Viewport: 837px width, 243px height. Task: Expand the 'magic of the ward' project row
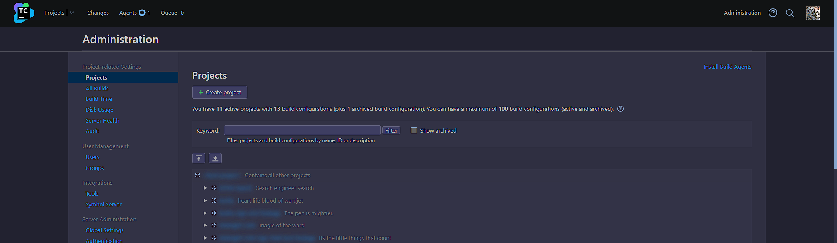coord(205,225)
